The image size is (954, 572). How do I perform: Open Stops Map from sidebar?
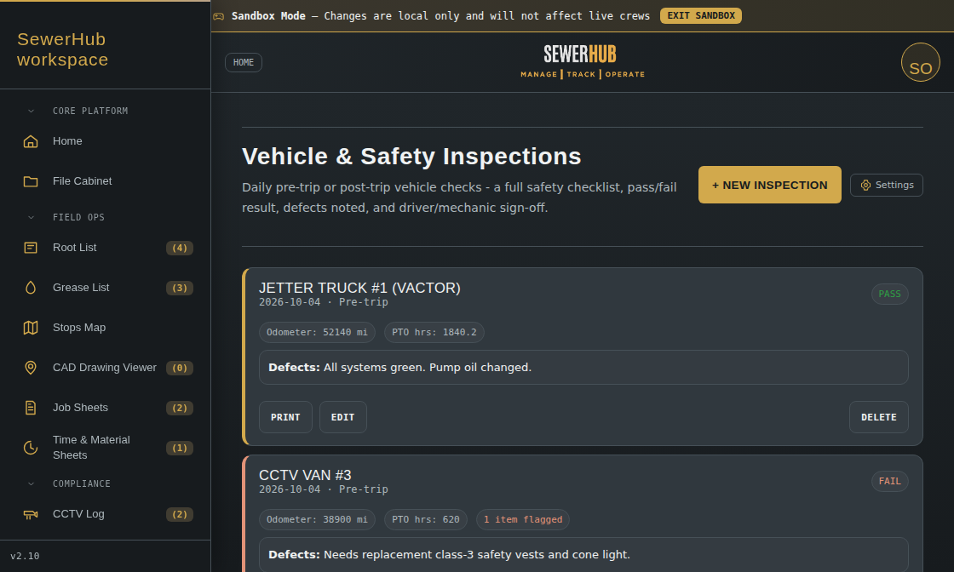click(x=106, y=328)
